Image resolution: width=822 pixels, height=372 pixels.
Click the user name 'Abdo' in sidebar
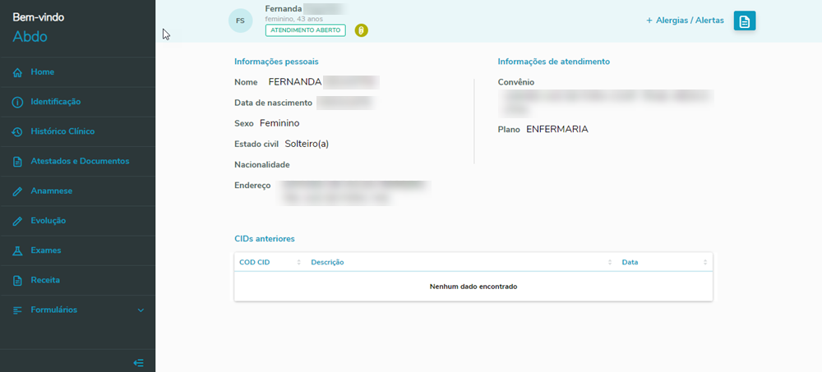[x=30, y=37]
